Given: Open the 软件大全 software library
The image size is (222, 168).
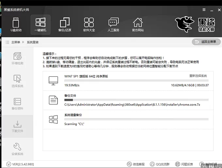Looking at the screenshot, I should pos(89,25).
